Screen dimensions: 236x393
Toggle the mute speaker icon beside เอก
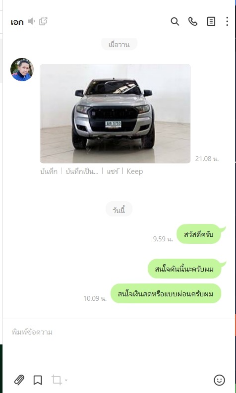[31, 21]
